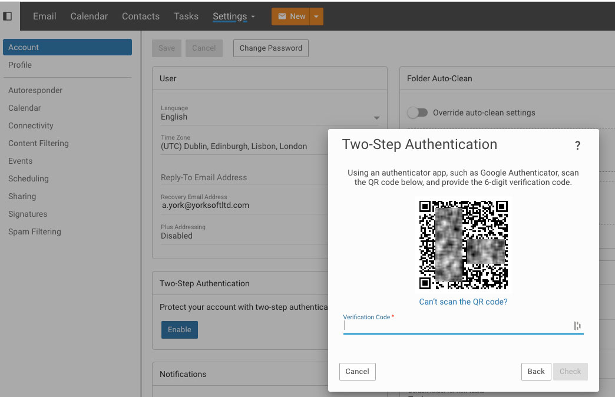Image resolution: width=615 pixels, height=397 pixels.
Task: Click the Check button
Action: point(570,372)
